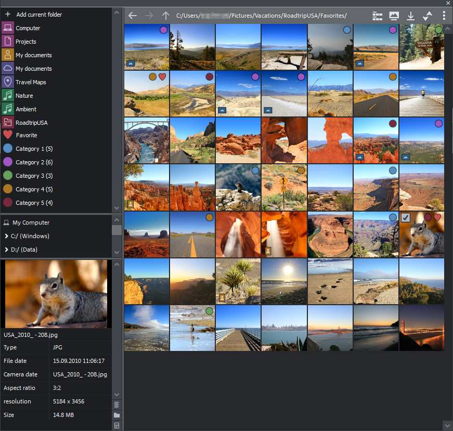453x431 pixels.
Task: Click the image preview mode icon
Action: click(394, 16)
